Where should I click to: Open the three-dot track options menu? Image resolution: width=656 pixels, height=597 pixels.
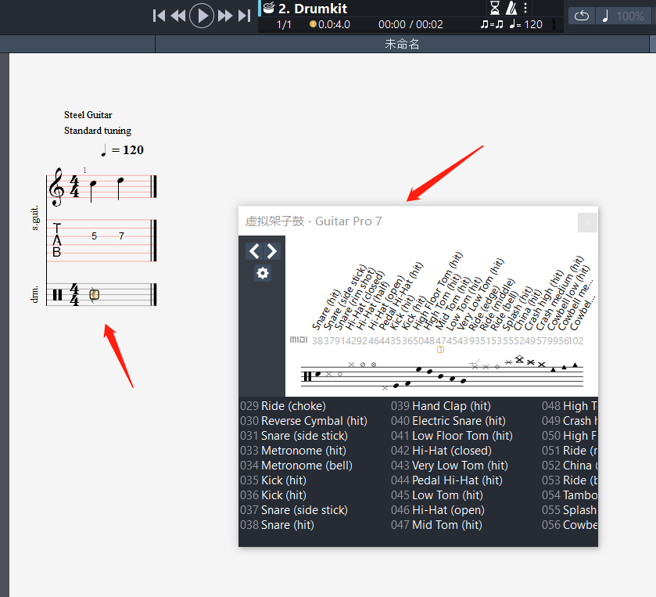[525, 9]
